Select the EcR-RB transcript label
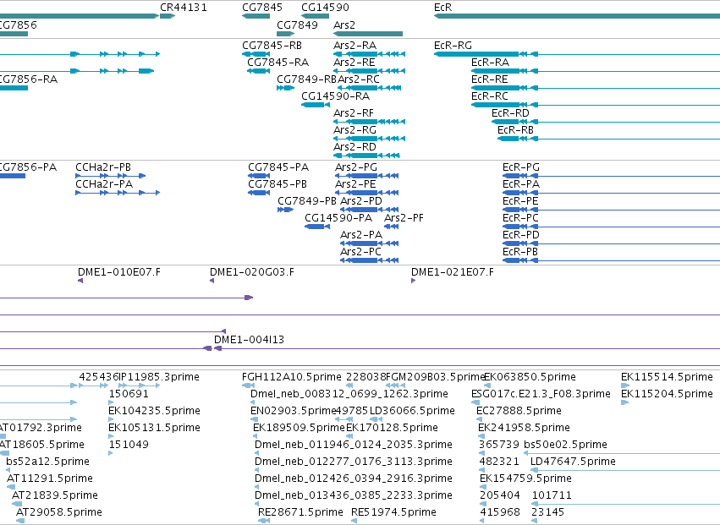The image size is (720, 525). click(x=515, y=130)
